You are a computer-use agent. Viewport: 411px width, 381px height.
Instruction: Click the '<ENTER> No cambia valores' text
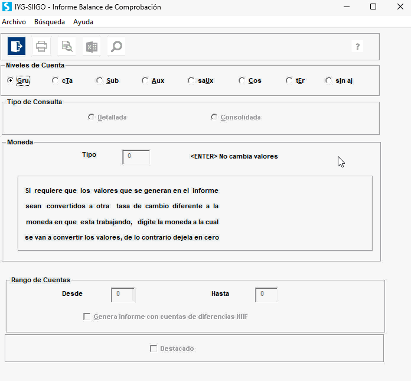click(234, 156)
